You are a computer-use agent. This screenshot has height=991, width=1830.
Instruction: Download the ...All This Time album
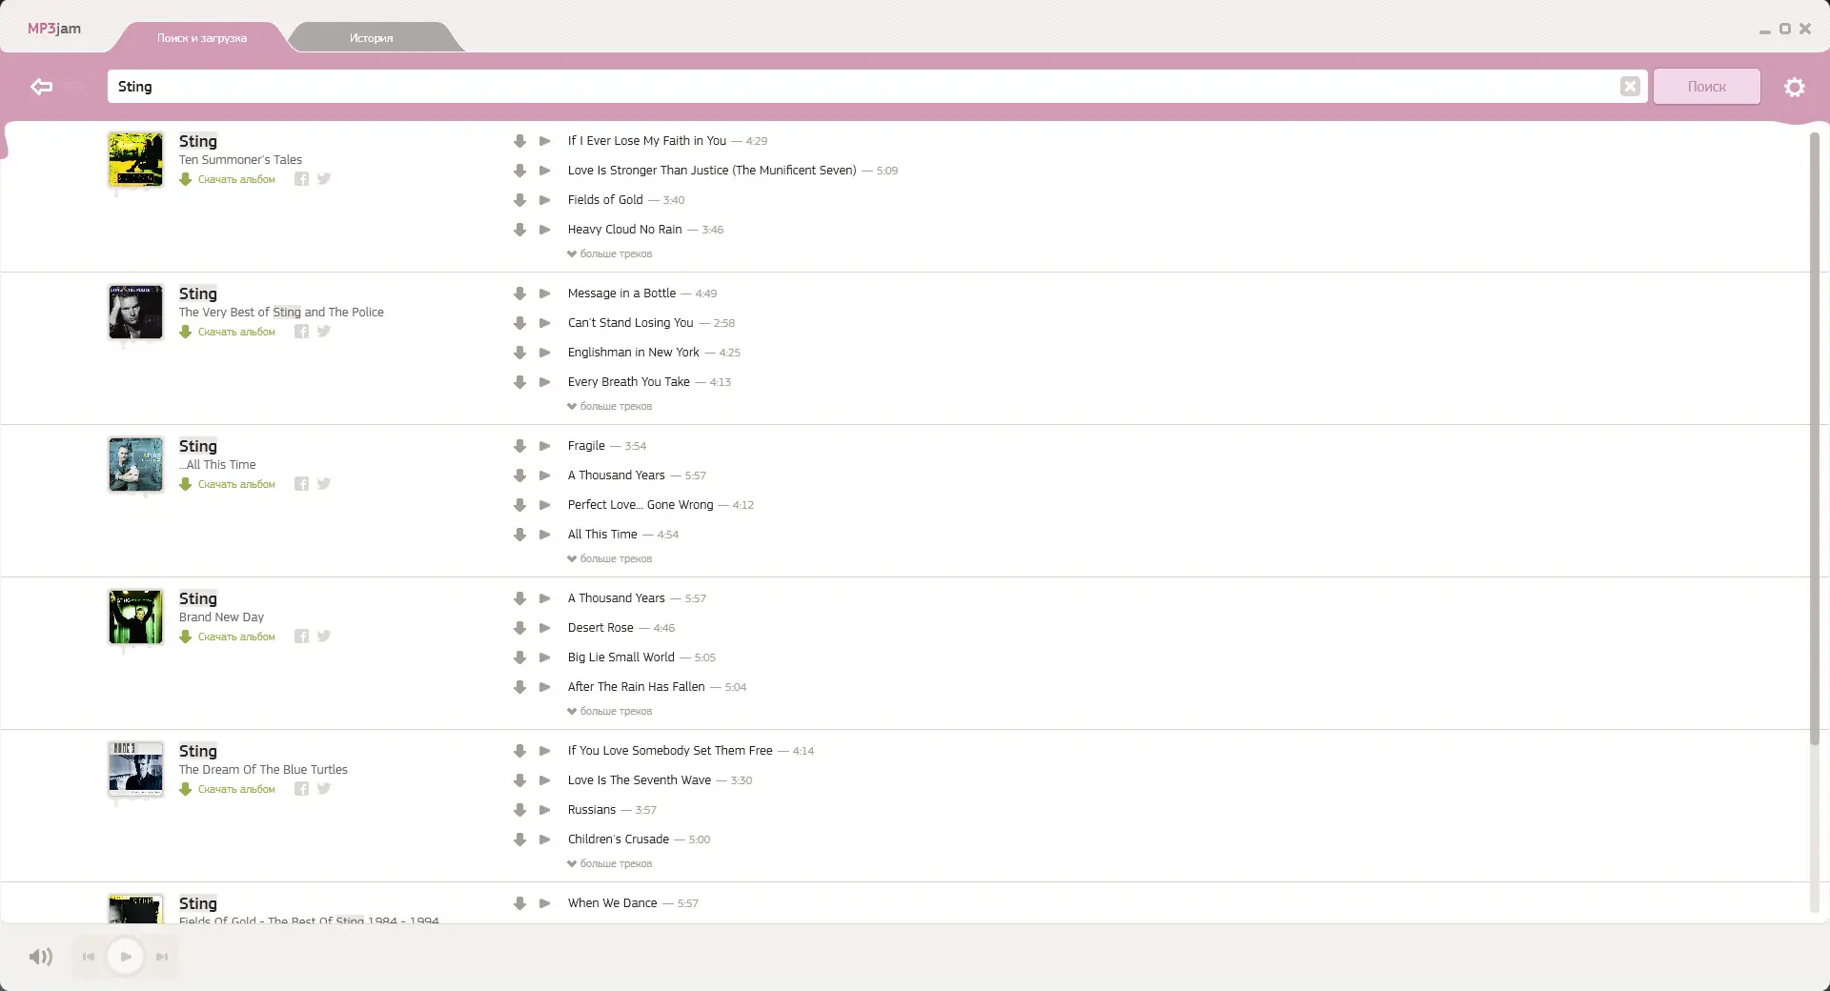(228, 484)
